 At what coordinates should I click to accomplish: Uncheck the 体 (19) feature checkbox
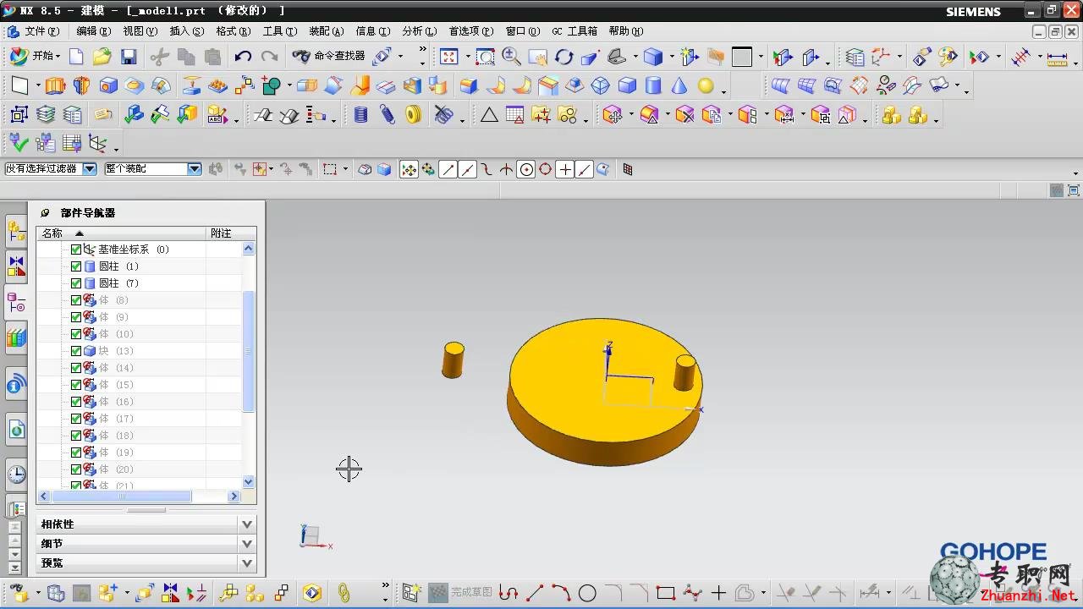pos(76,453)
